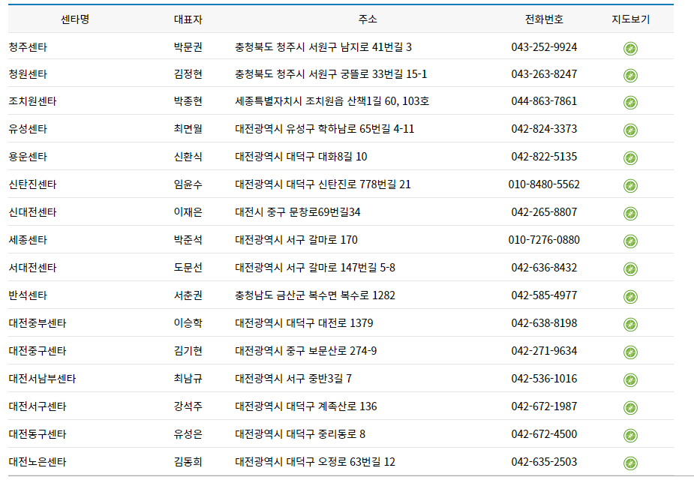Open map icon for 신탄진센타 row
694x483 pixels.
pyautogui.click(x=630, y=186)
